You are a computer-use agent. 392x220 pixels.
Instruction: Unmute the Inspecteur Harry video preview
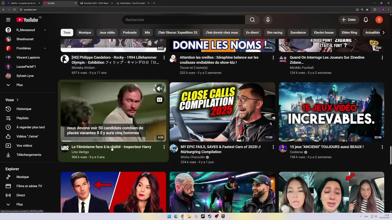tap(160, 89)
